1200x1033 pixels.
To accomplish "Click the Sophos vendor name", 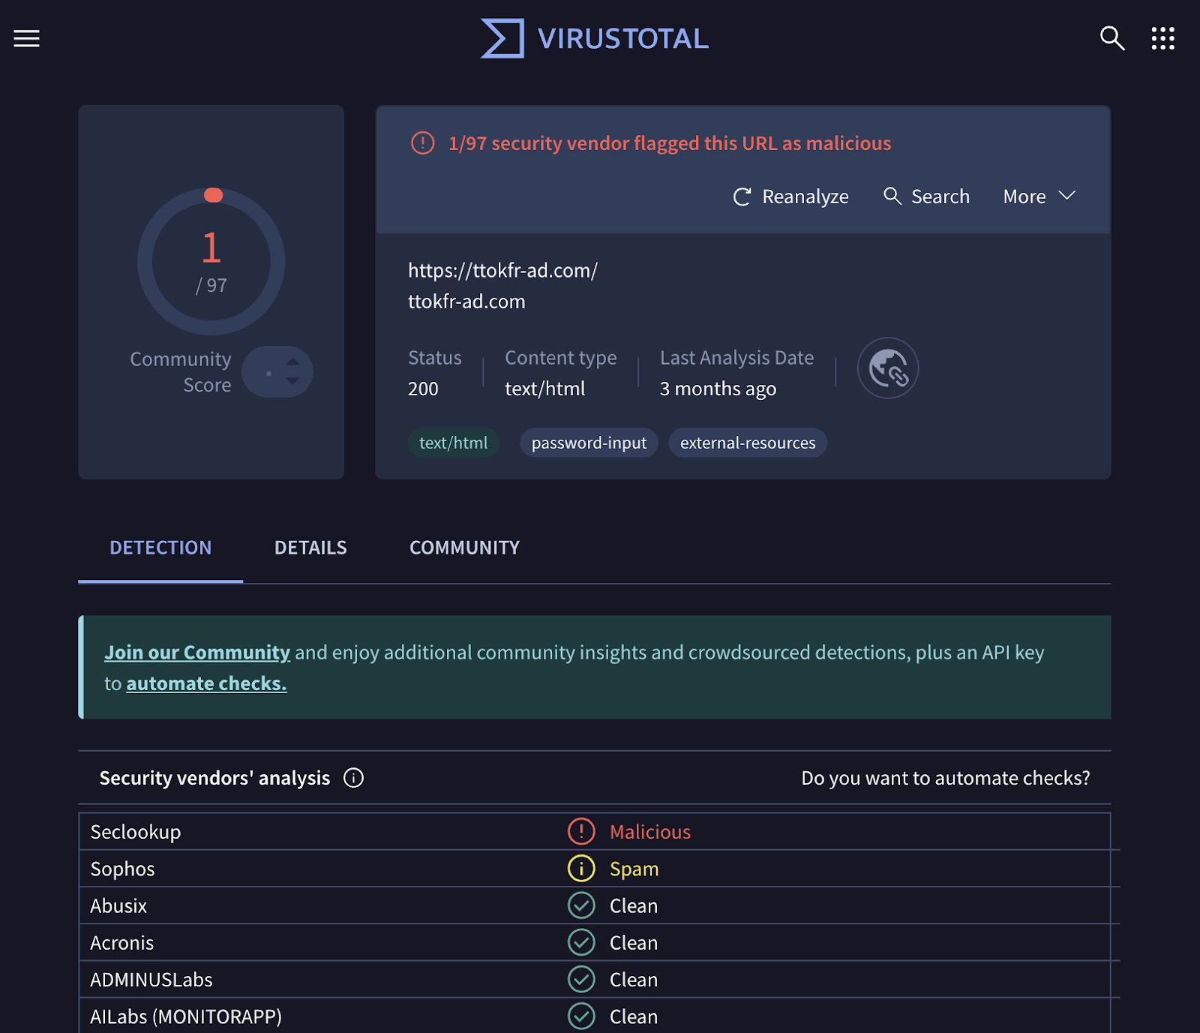I will 122,869.
